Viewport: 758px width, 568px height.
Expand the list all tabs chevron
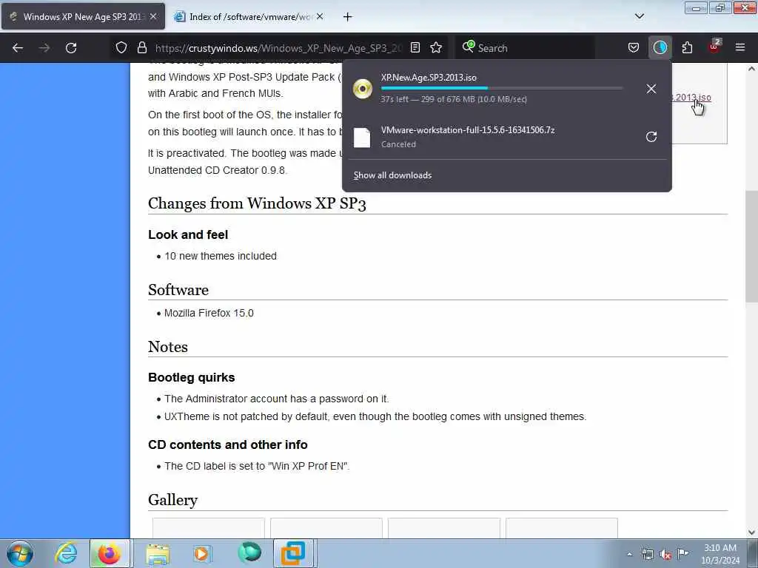coord(639,16)
